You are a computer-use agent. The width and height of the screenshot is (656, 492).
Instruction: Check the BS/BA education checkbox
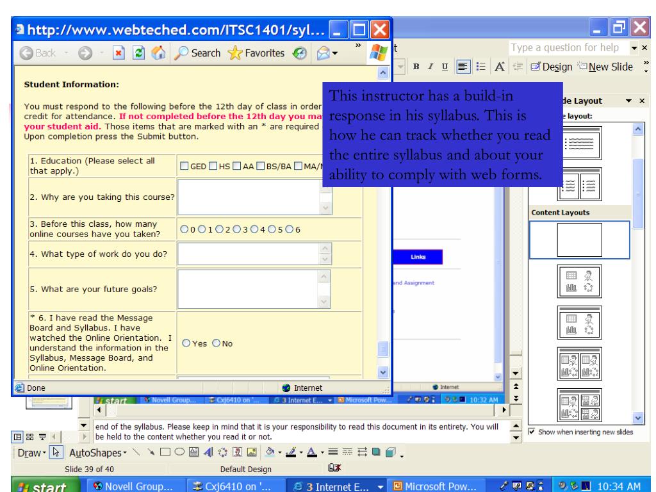(x=260, y=166)
